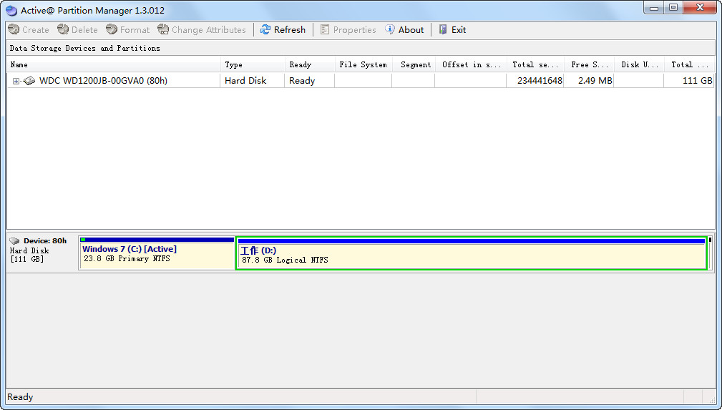Sort by the Name column header

click(113, 64)
